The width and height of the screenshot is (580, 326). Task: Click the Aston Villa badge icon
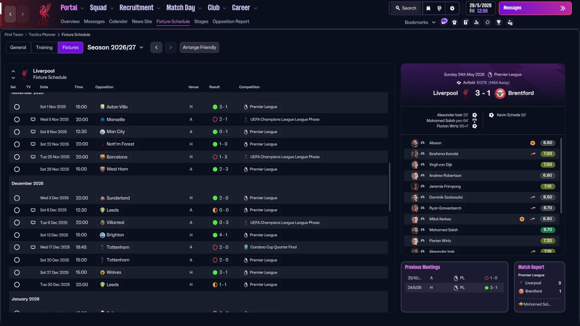[x=102, y=107]
